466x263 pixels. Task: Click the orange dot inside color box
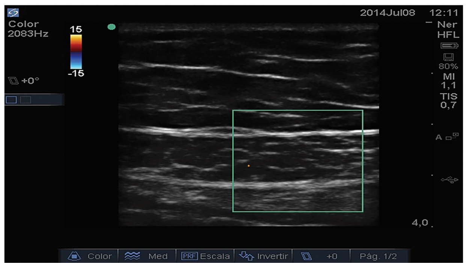tap(248, 165)
